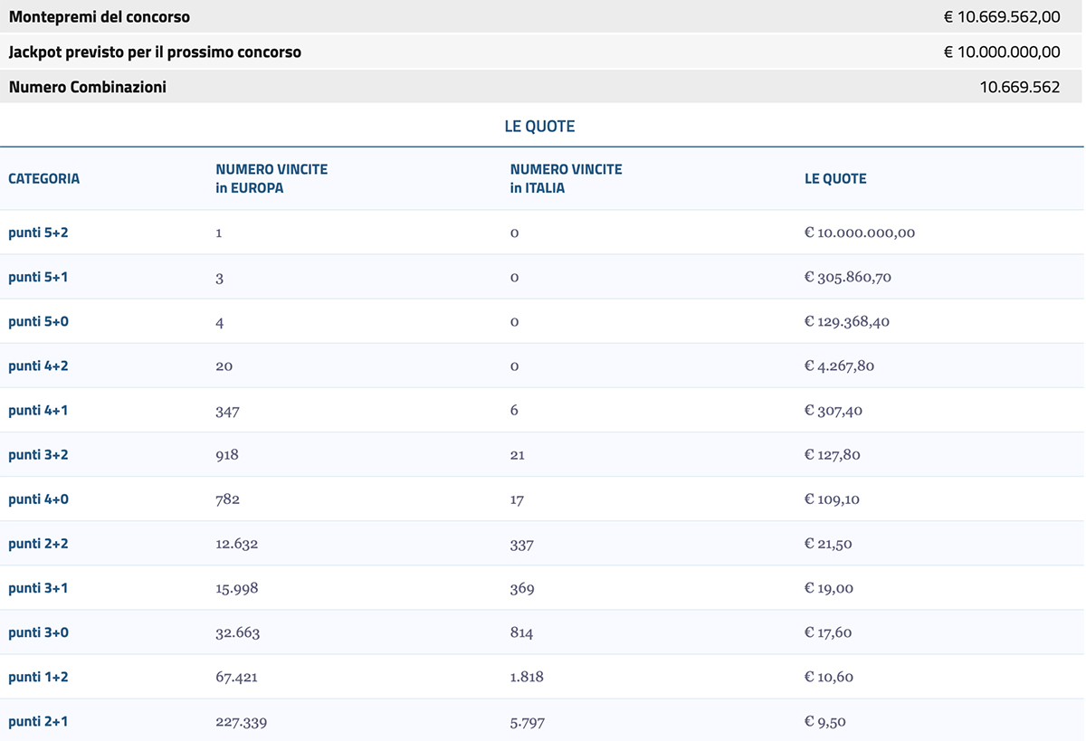The width and height of the screenshot is (1086, 741).
Task: Click the punti 4+2 category
Action: [x=37, y=366]
